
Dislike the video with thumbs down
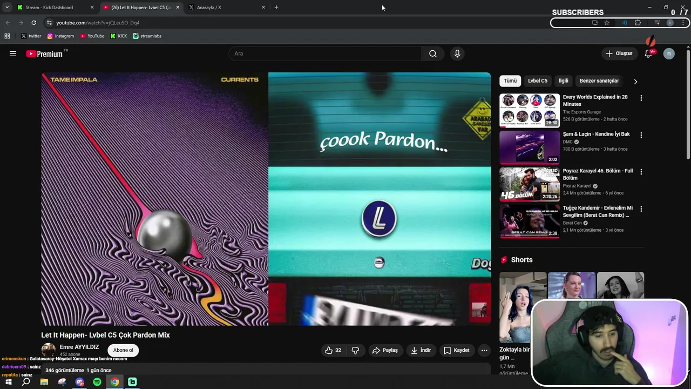[x=355, y=350]
